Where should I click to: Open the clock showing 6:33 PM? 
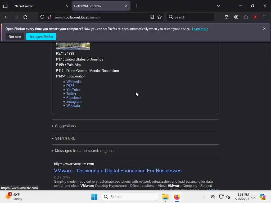241,197
